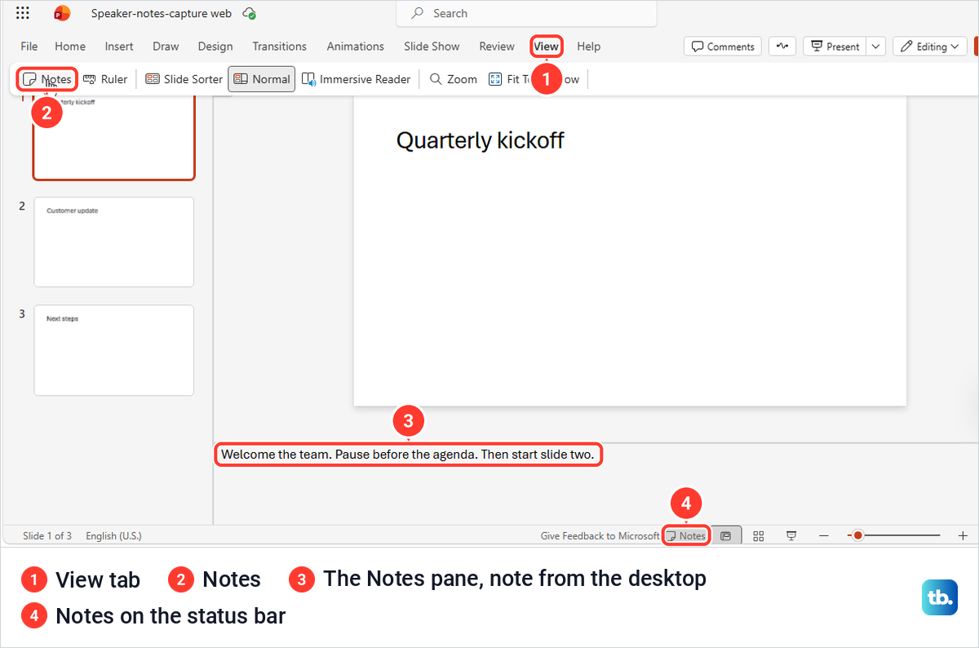979x648 pixels.
Task: Switch to the Slide Show tab
Action: pos(432,47)
